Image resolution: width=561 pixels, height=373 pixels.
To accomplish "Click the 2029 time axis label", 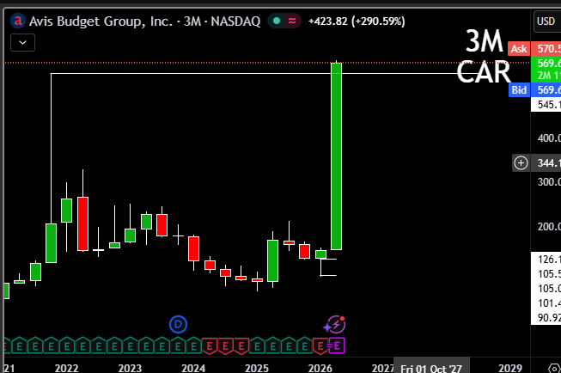I will 510,368.
